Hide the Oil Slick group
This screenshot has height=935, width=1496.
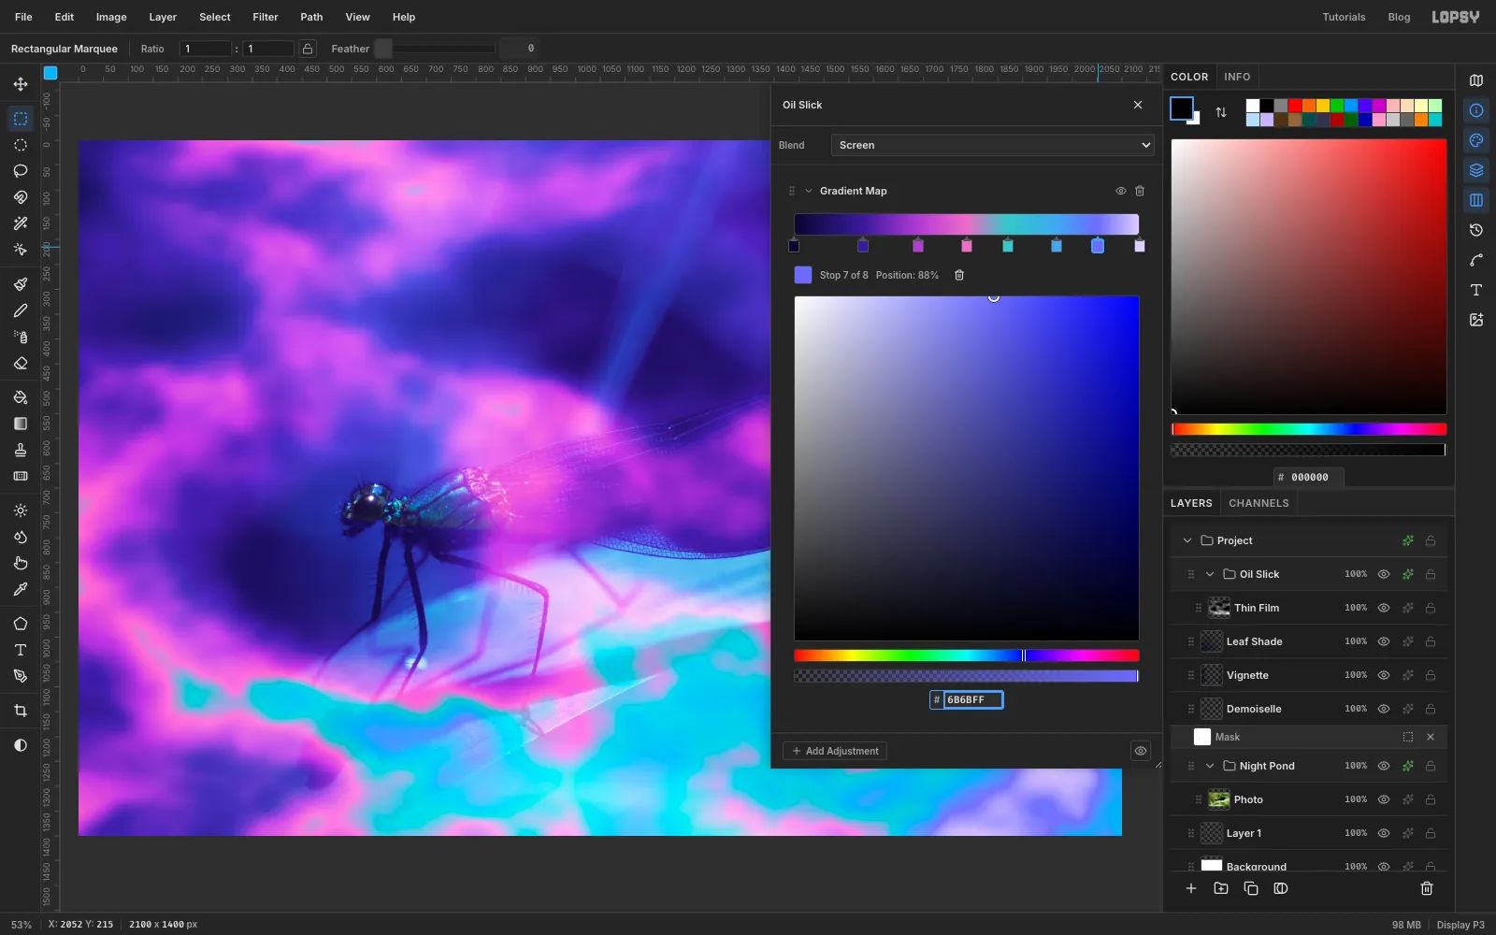click(x=1384, y=574)
